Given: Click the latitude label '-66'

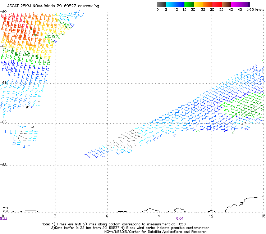Looking at the screenshot, I should (3, 122).
